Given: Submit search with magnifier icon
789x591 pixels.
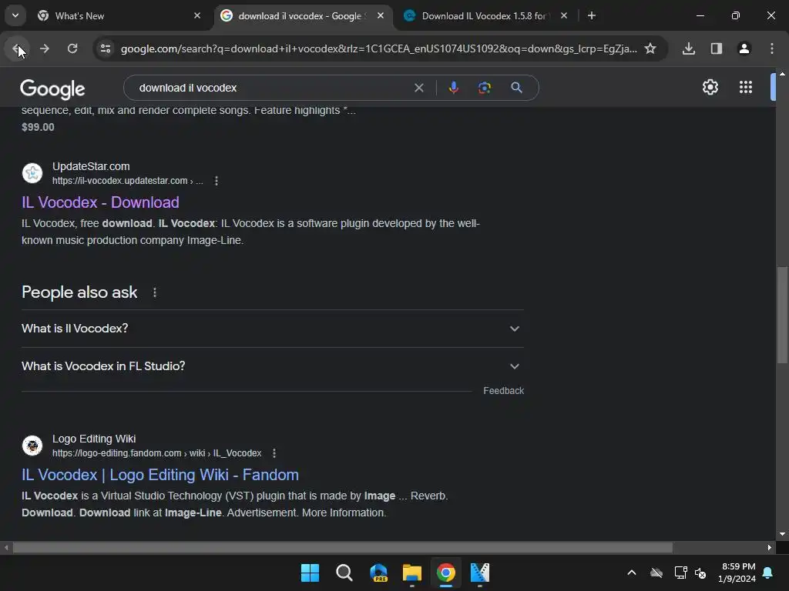Looking at the screenshot, I should point(516,88).
